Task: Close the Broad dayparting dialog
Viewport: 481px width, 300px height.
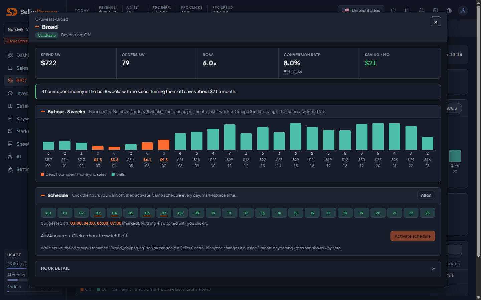Action: pyautogui.click(x=436, y=22)
